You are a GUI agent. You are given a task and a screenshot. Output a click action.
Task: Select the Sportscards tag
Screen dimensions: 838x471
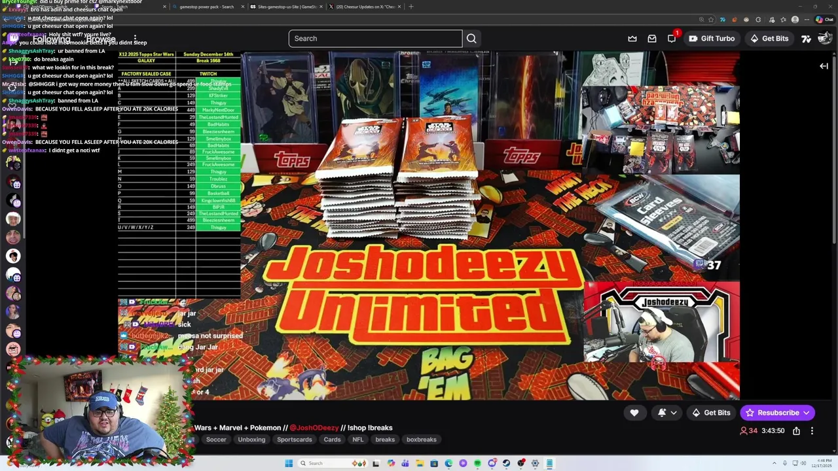[295, 440]
